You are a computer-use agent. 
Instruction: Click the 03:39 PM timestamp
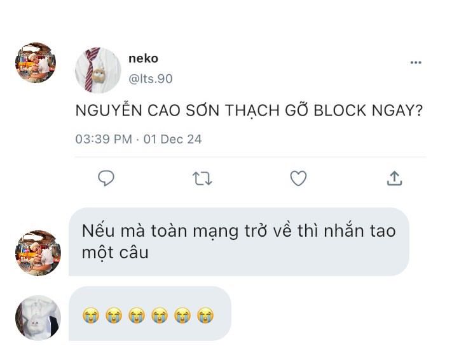(x=104, y=139)
